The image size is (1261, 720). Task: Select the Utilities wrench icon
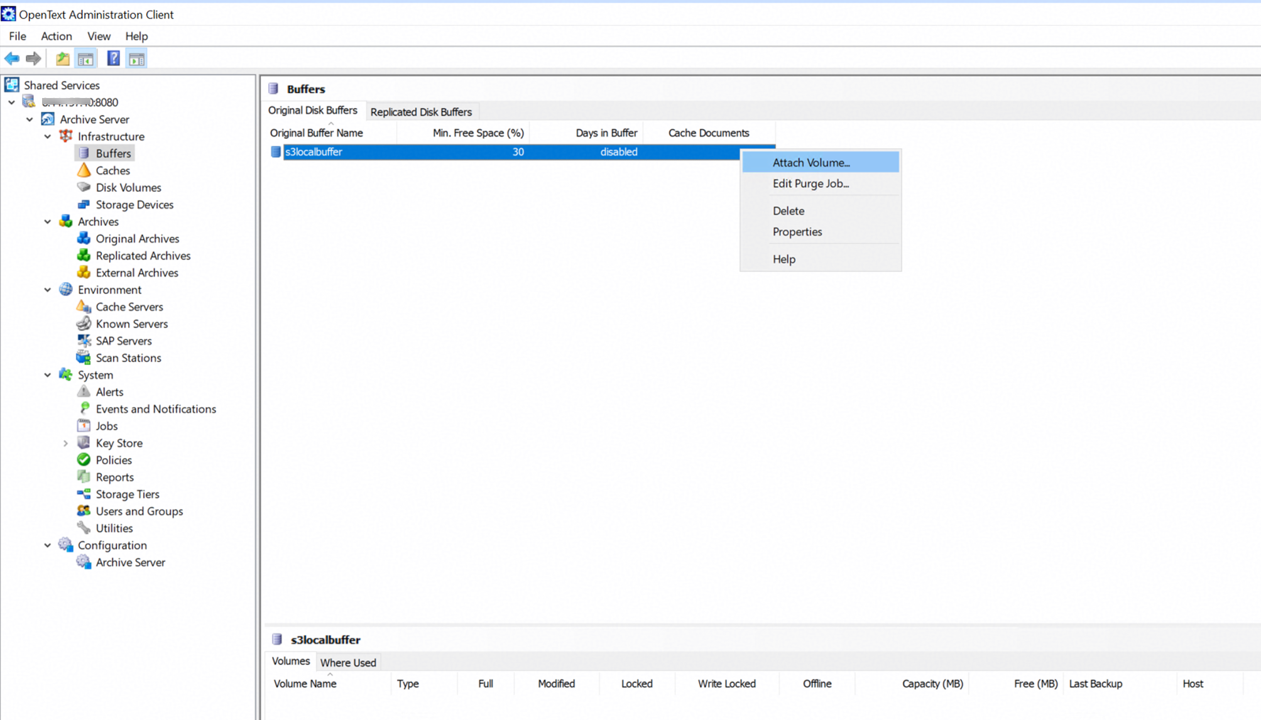84,528
